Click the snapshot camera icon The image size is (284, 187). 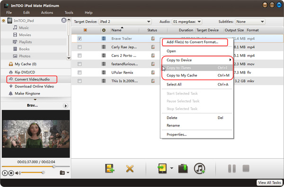coord(62,173)
